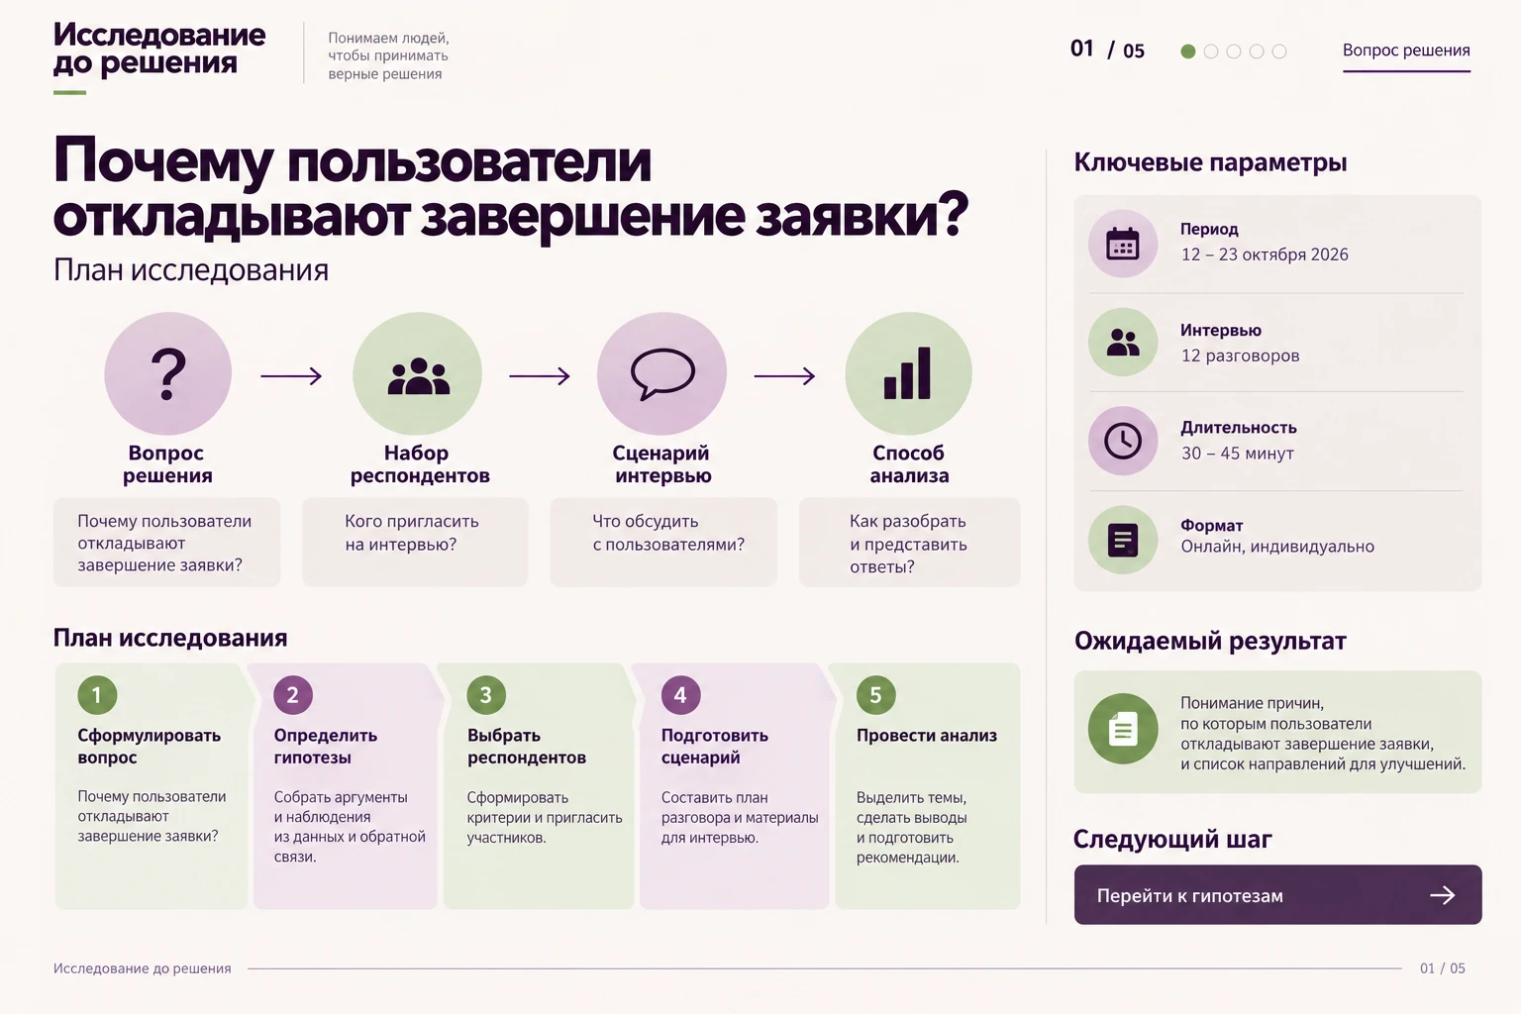Image resolution: width=1521 pixels, height=1014 pixels.
Task: Open the document icon in Ожидаемый результат
Action: [1123, 730]
